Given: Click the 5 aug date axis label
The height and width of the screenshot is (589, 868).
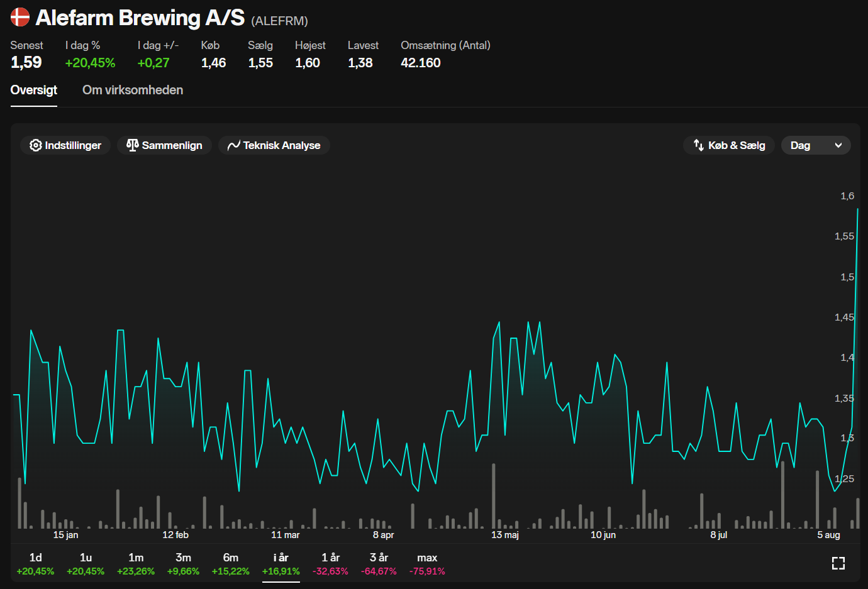Looking at the screenshot, I should click(x=828, y=535).
